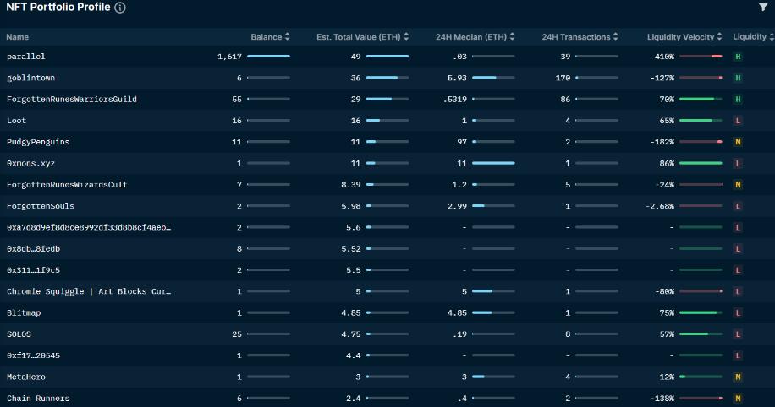The width and height of the screenshot is (775, 407).
Task: Click the M liquidity badge for Chain Runners
Action: click(x=739, y=398)
